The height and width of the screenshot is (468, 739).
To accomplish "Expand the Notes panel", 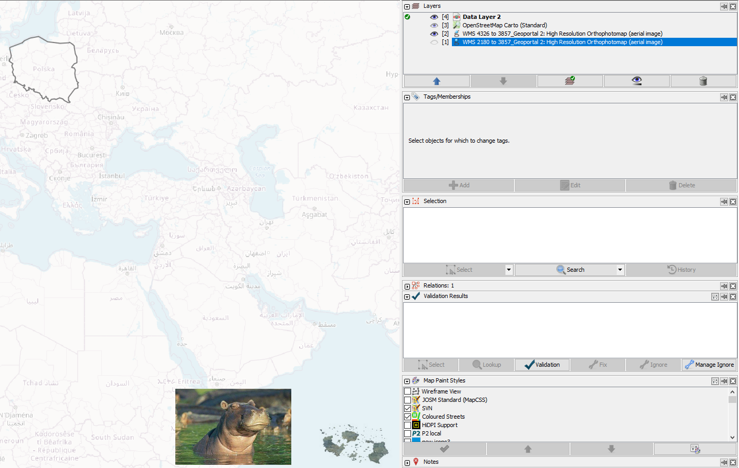I will click(x=407, y=463).
